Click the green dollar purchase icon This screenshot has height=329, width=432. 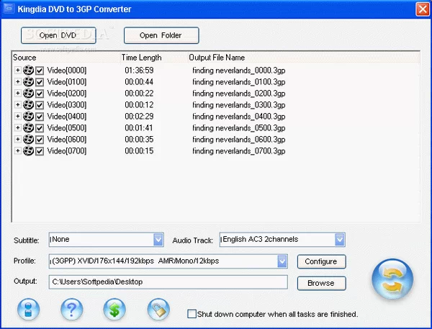pos(114,310)
